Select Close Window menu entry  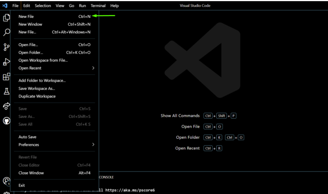point(54,173)
